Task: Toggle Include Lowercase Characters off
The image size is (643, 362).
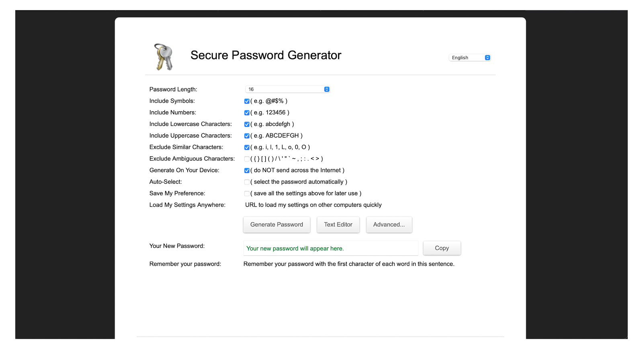Action: click(x=246, y=124)
